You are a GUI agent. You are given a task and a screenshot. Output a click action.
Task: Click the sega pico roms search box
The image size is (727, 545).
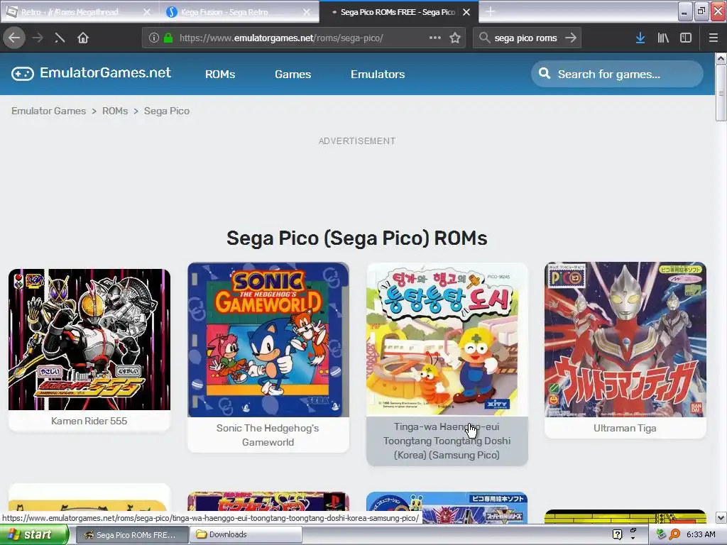click(x=525, y=38)
